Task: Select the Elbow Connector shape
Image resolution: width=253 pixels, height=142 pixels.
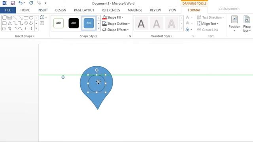Action: pos(15,23)
